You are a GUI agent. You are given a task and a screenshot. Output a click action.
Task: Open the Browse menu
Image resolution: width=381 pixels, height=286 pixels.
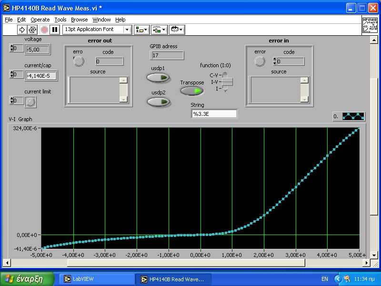(x=79, y=20)
